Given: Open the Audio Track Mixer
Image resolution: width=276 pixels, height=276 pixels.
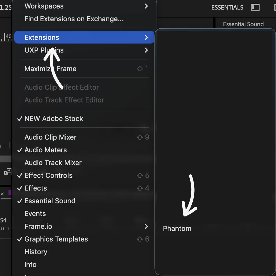Looking at the screenshot, I should tap(53, 162).
